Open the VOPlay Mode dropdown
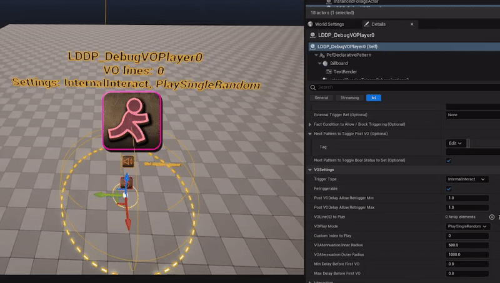This screenshot has width=500, height=283. (467, 227)
